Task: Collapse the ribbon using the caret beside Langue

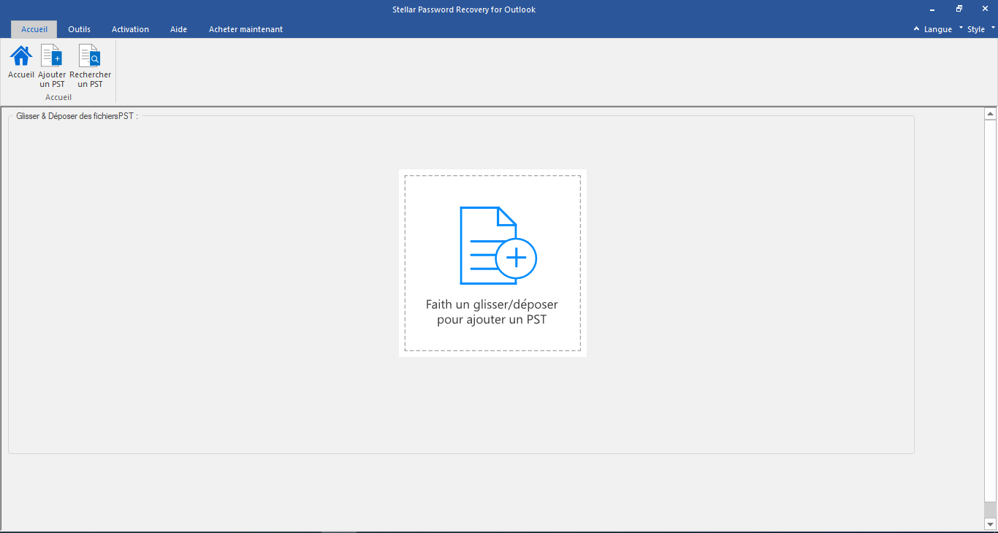Action: coord(916,29)
